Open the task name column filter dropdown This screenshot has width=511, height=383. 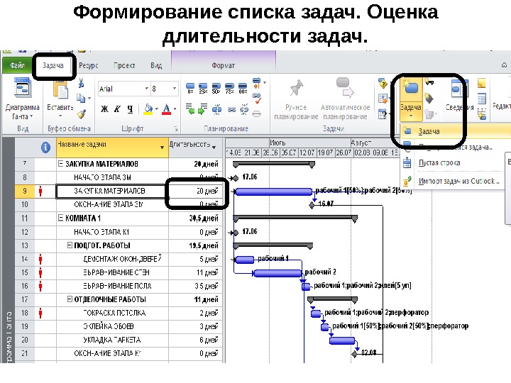coord(162,148)
